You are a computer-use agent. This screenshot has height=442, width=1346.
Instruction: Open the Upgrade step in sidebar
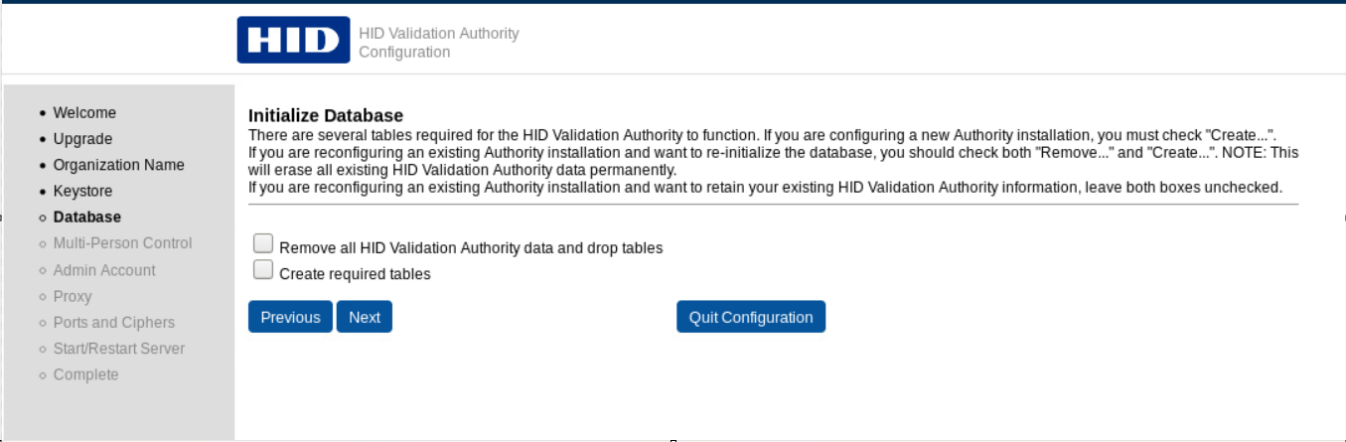(x=82, y=139)
